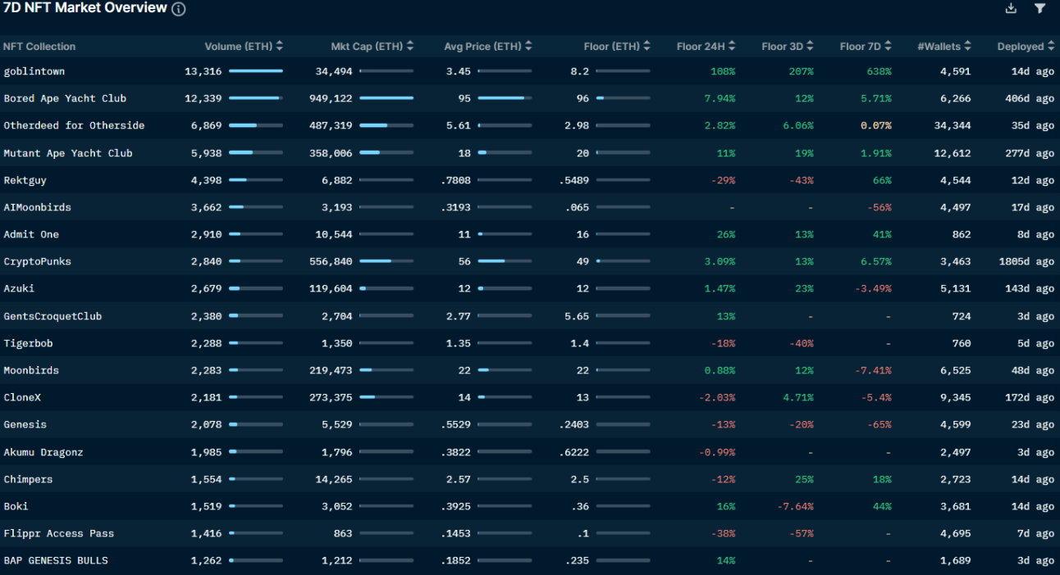Select the Flippr Access Pass row name
This screenshot has width=1060, height=575.
[x=59, y=533]
